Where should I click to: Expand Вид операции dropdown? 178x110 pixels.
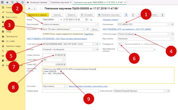(x=97, y=24)
